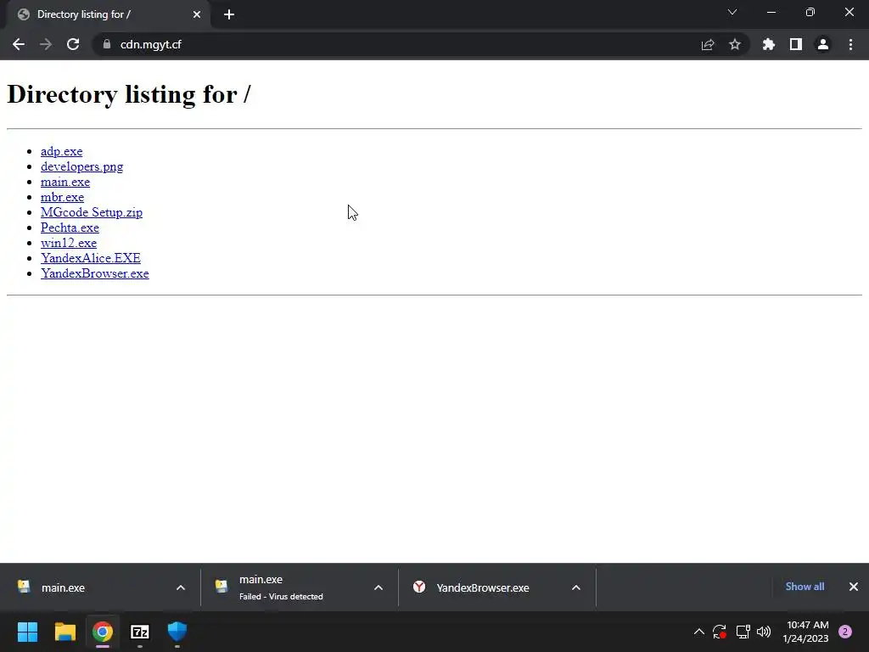This screenshot has width=869, height=652.
Task: Open the developers.png link
Action: tap(82, 167)
